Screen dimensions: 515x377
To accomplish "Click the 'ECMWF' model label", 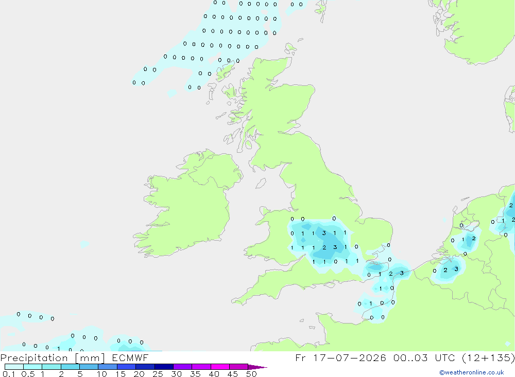I will click(130, 358).
